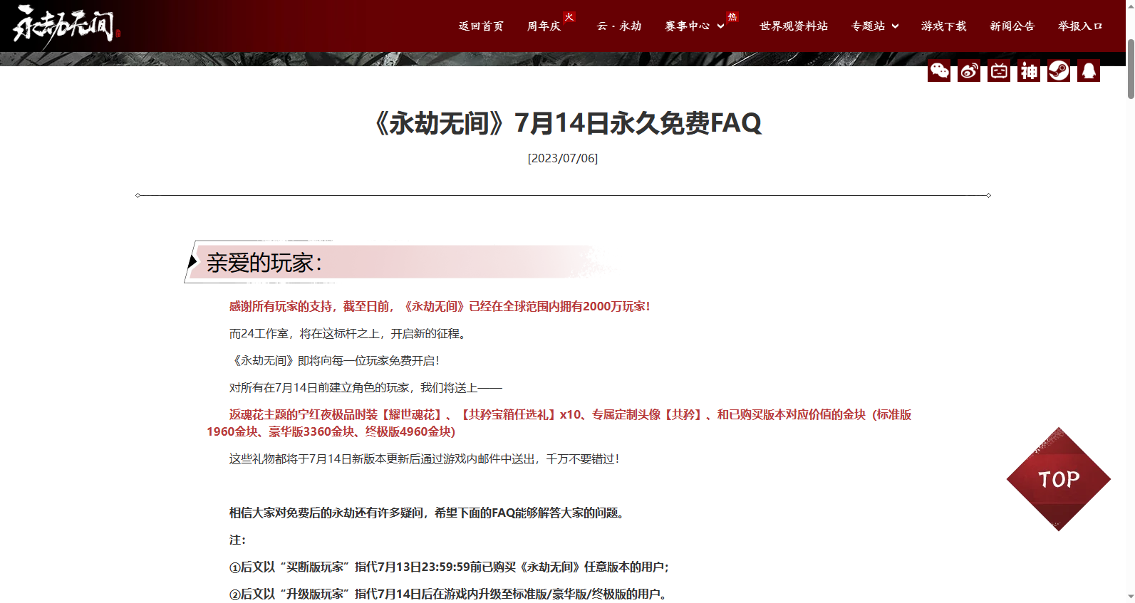Screen dimensions: 1135x603
Task: Click the scrollbar down arrow
Action: click(1131, 597)
